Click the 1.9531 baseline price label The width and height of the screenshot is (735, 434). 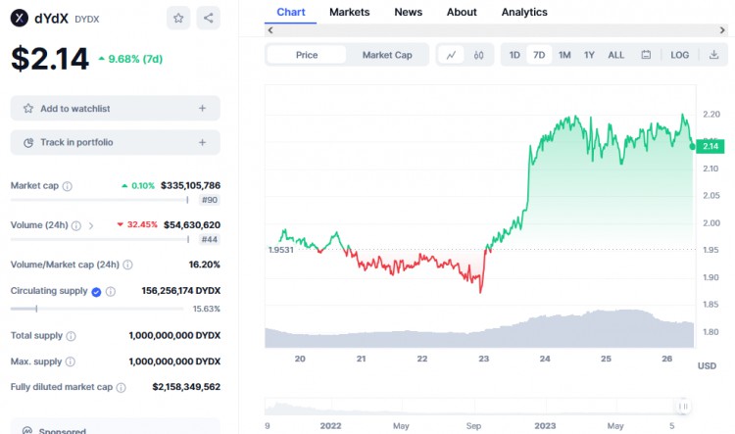point(281,250)
